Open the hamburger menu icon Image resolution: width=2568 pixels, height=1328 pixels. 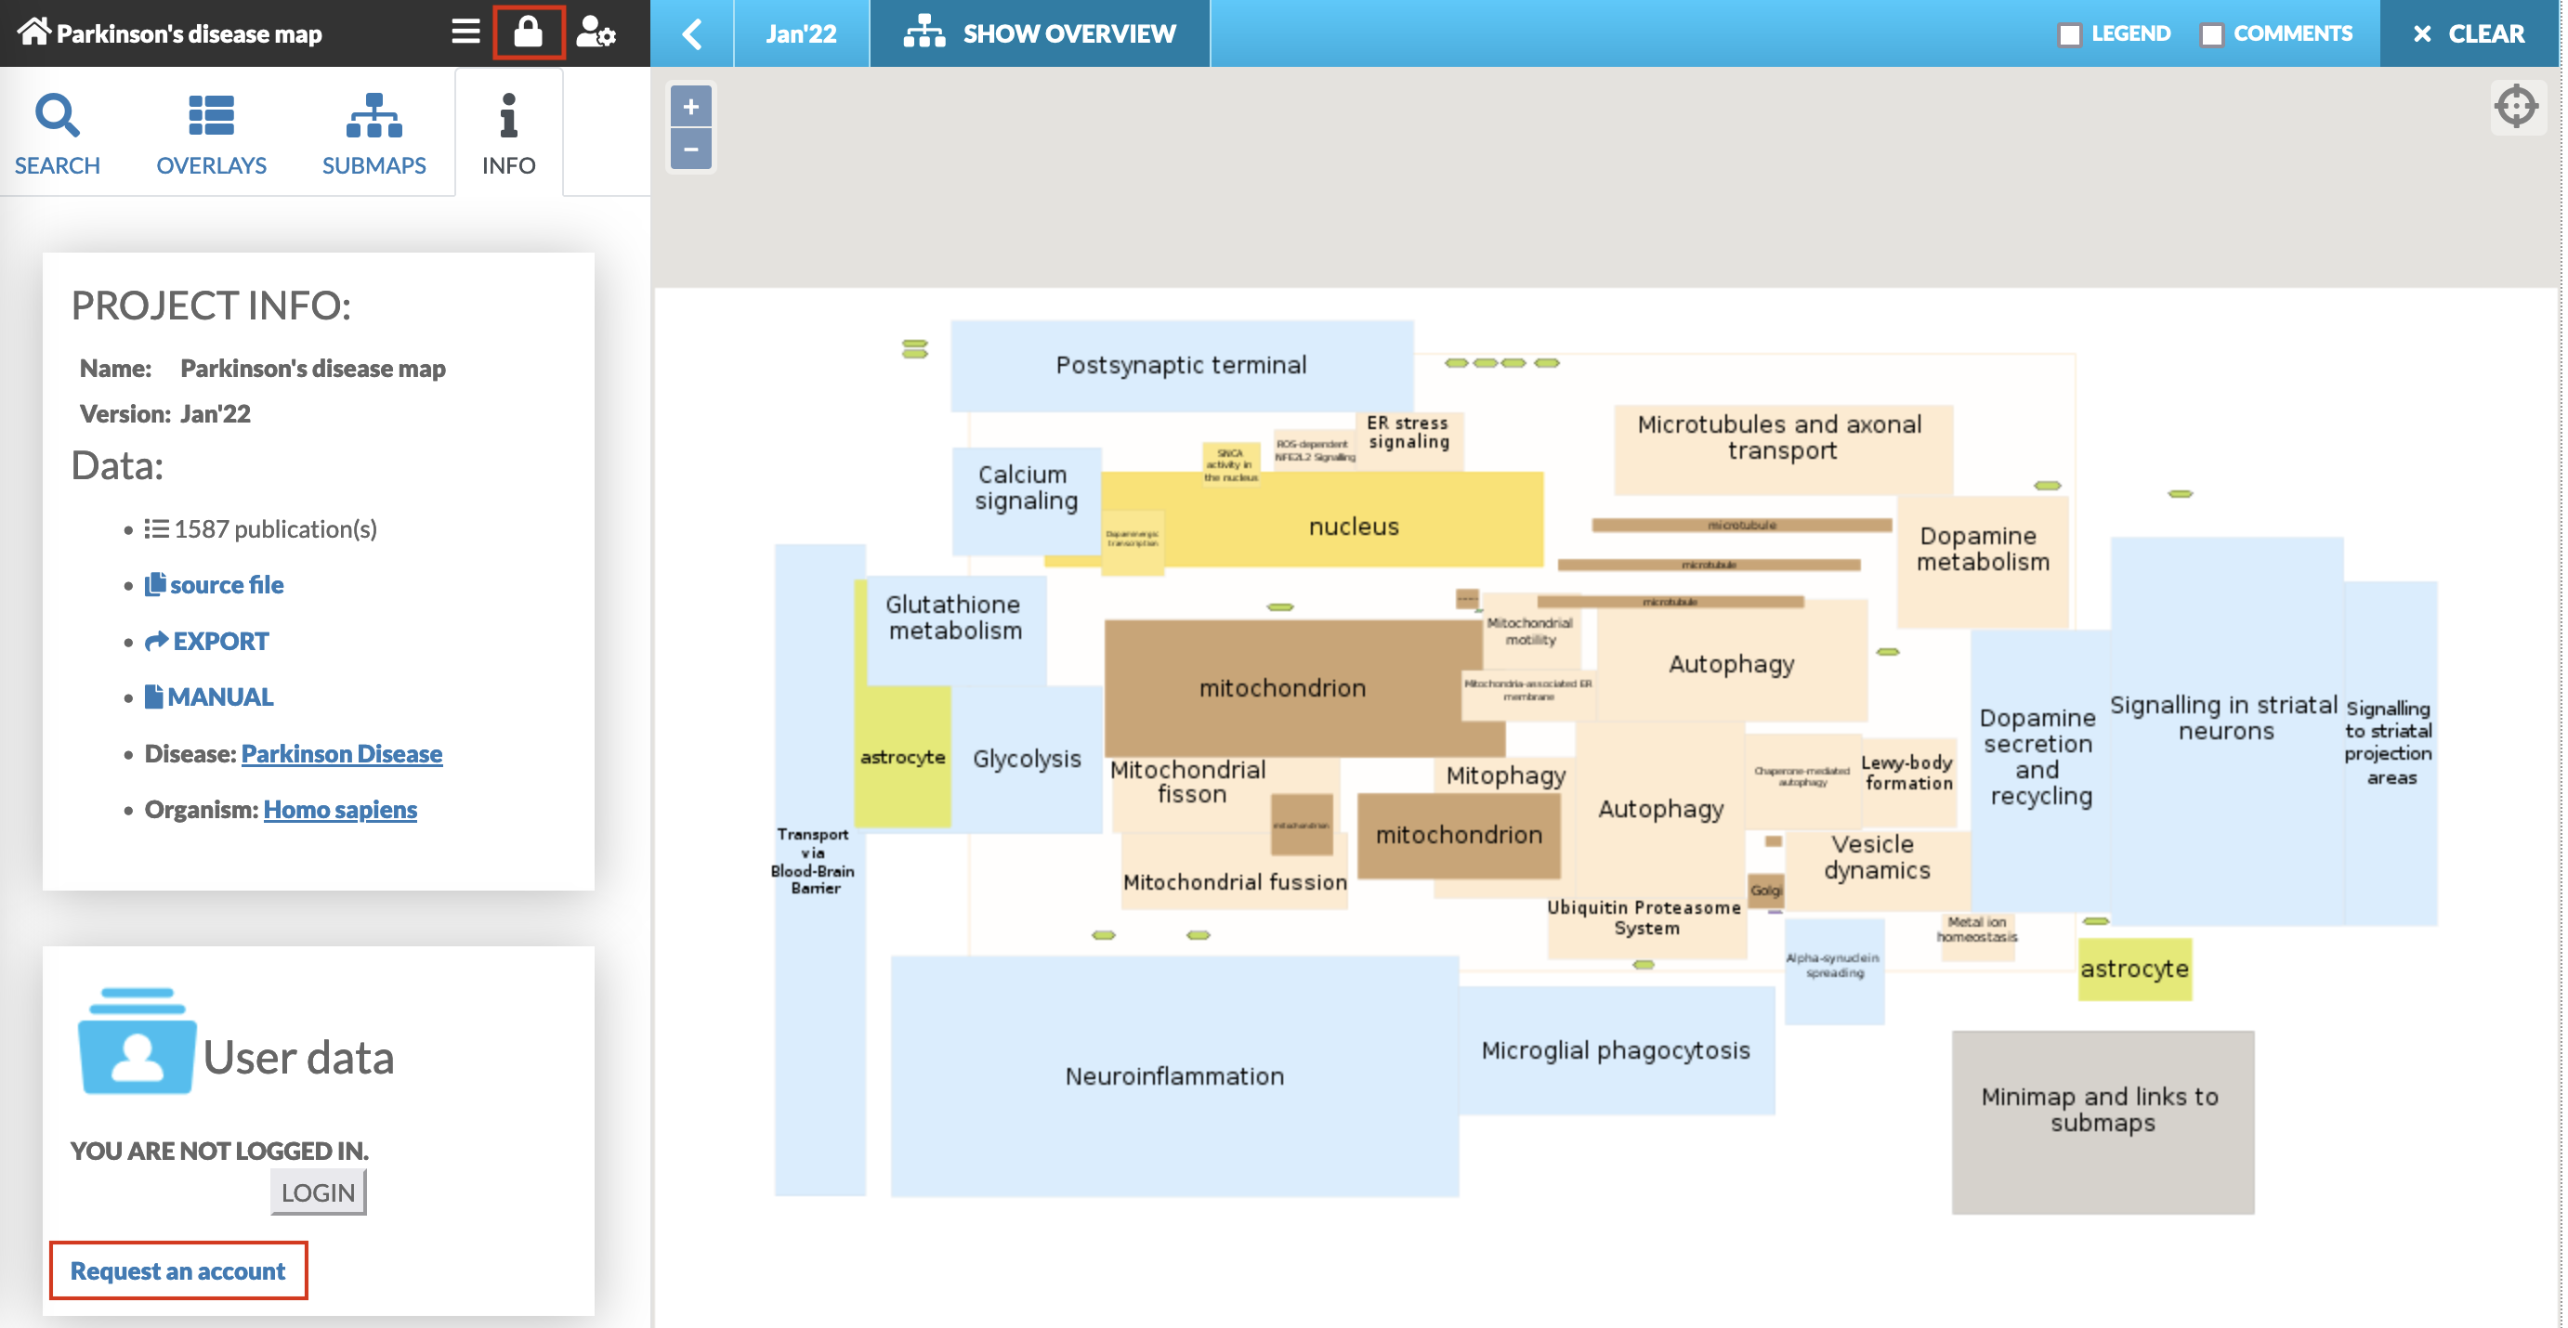tap(465, 32)
